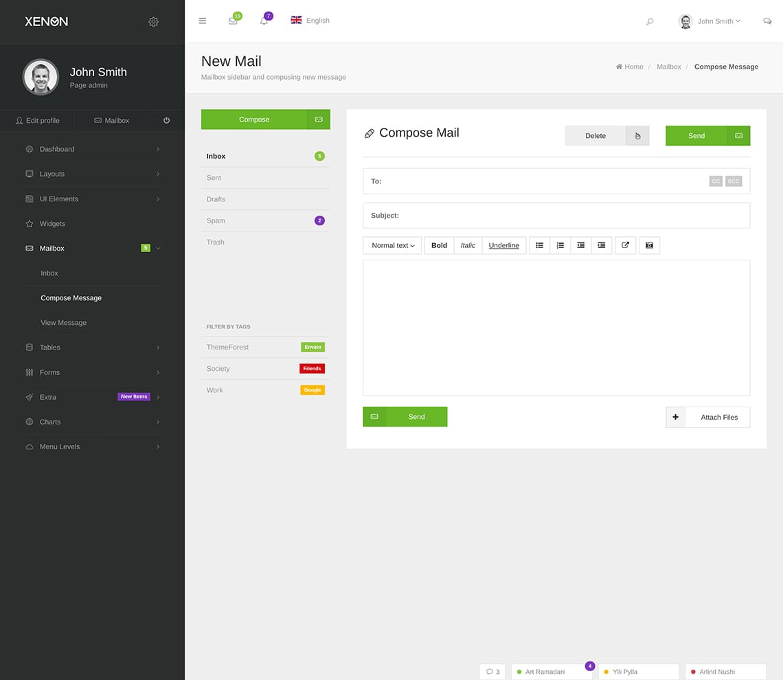Toggle Italic formatting in the editor
This screenshot has width=783, height=680.
(x=468, y=245)
